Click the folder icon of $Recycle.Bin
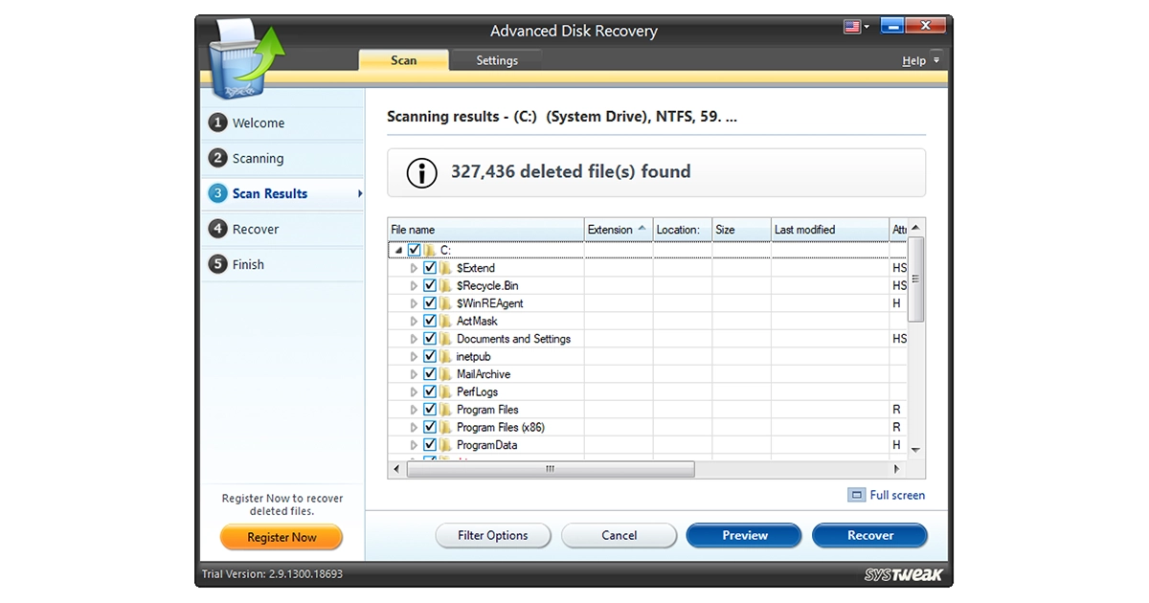 click(445, 285)
